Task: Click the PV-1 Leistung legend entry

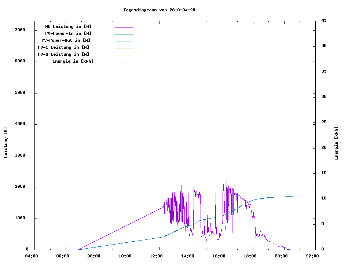Action: [x=63, y=47]
